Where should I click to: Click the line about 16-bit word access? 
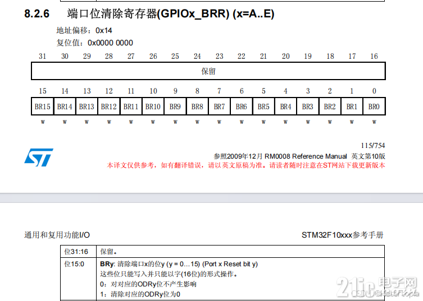(x=169, y=274)
